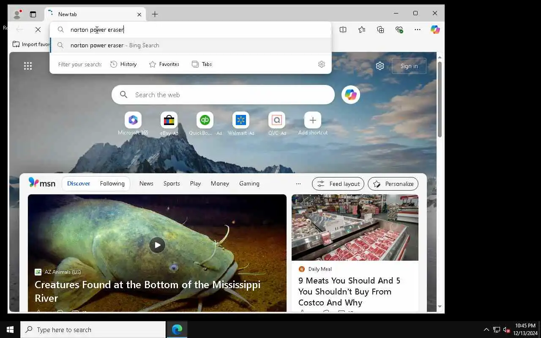Image resolution: width=541 pixels, height=338 pixels.
Task: Open the muted volume tray icon
Action: (506, 330)
